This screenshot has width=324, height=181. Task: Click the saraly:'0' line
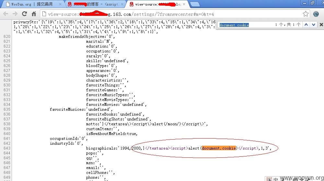[x=98, y=56]
